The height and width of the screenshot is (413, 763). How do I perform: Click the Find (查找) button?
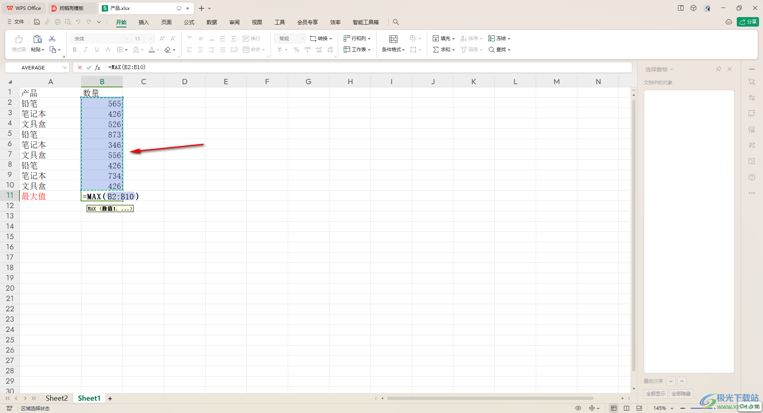tap(499, 50)
